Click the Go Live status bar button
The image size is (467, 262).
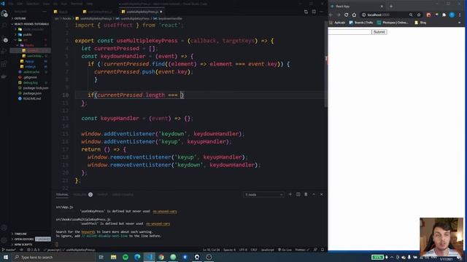pos(285,250)
